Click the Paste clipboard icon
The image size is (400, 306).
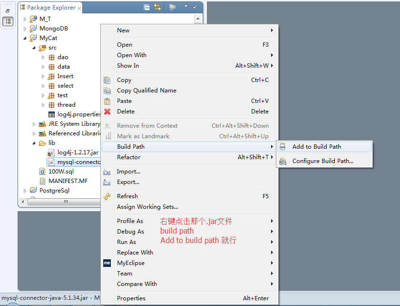tap(107, 101)
